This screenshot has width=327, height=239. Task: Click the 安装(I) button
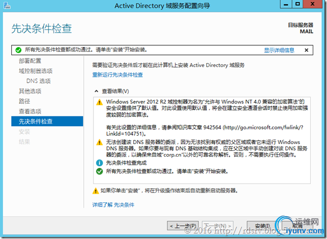tap(263, 226)
